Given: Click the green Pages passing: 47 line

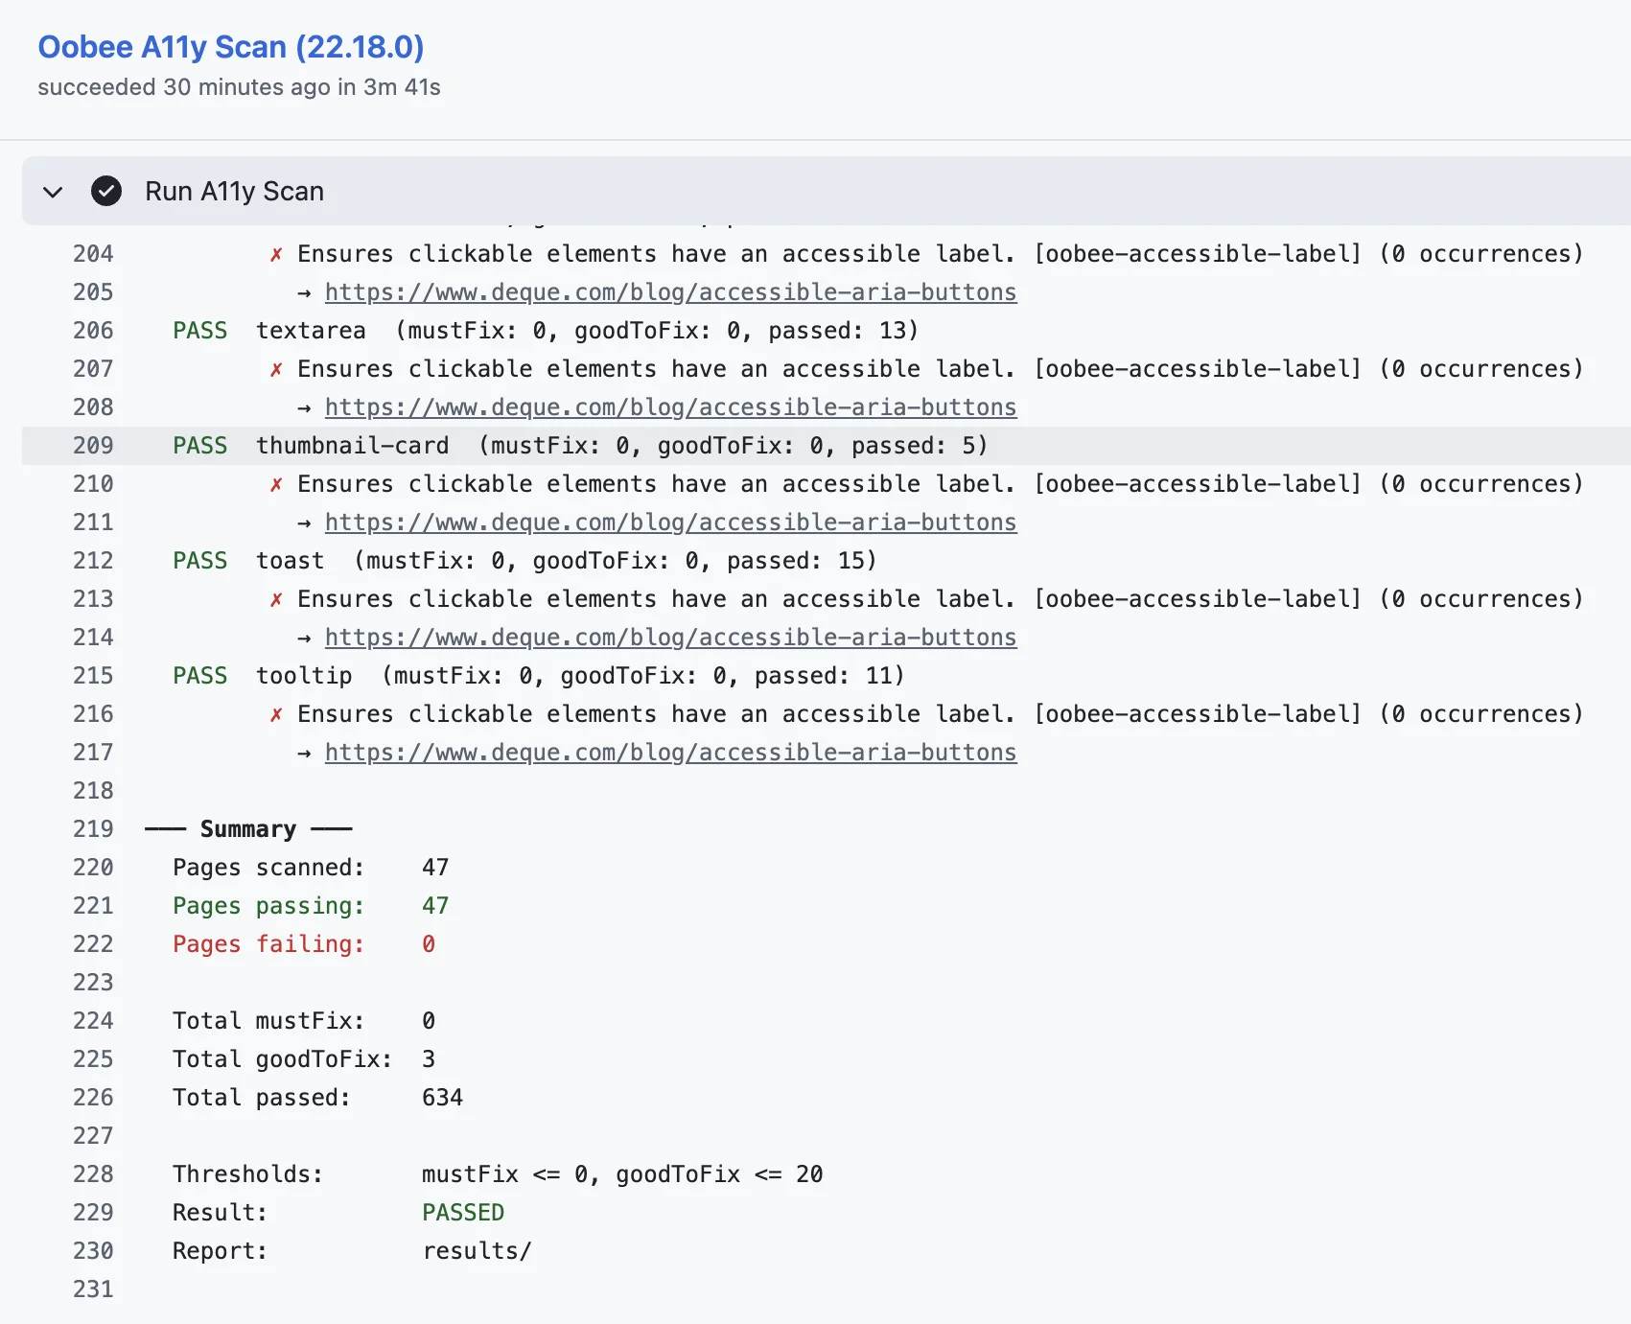Looking at the screenshot, I should 311,906.
